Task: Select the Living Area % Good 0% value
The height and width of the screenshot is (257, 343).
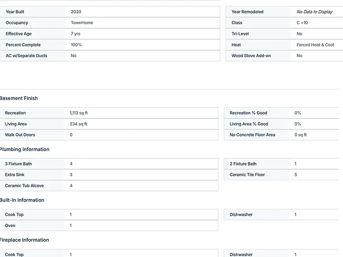Action: [297, 124]
